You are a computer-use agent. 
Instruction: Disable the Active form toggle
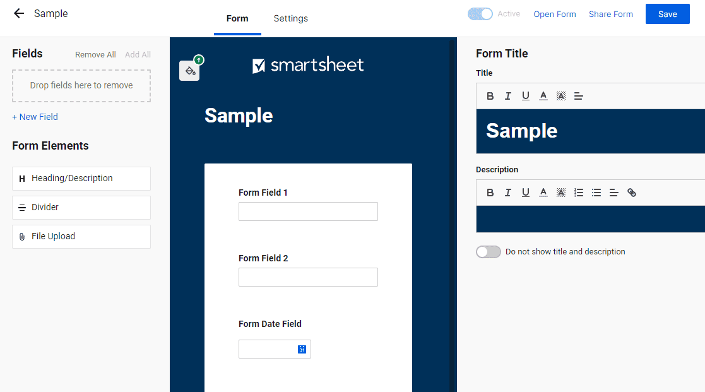(x=479, y=13)
